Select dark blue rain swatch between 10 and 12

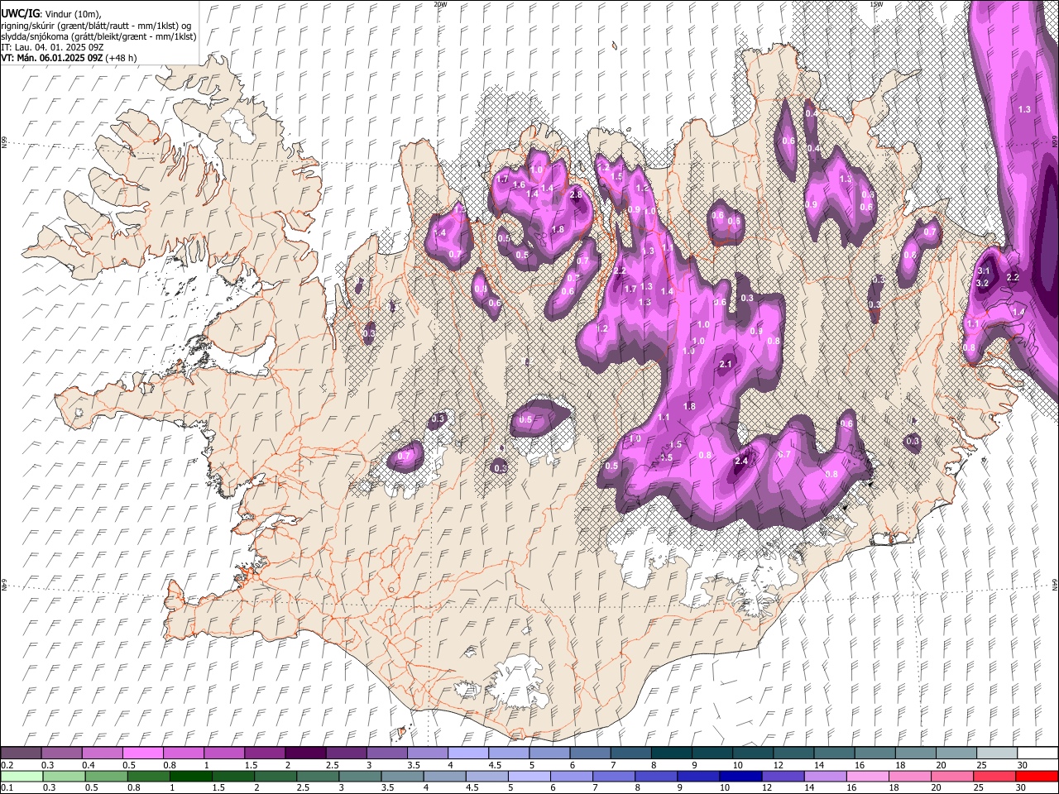(x=740, y=776)
